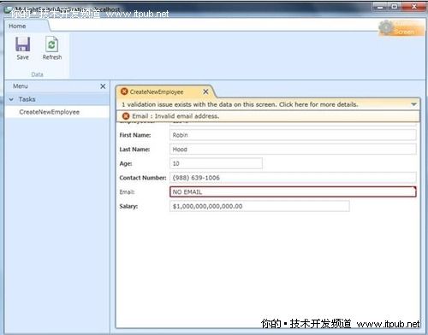Click the Salary input field
This screenshot has width=428, height=335.
click(x=259, y=206)
